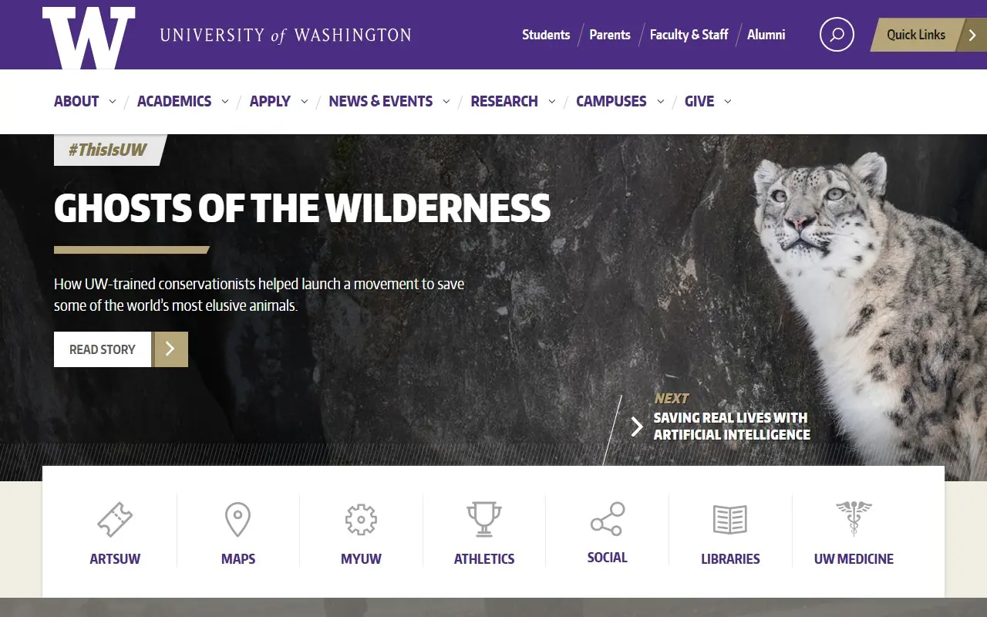Screen dimensions: 987x617
Task: Open the UW Medicine caduceus icon
Action: tap(854, 518)
